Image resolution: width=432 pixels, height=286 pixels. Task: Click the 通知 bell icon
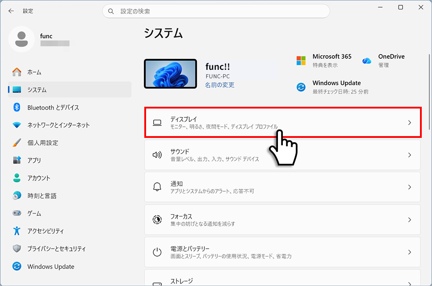tap(157, 187)
